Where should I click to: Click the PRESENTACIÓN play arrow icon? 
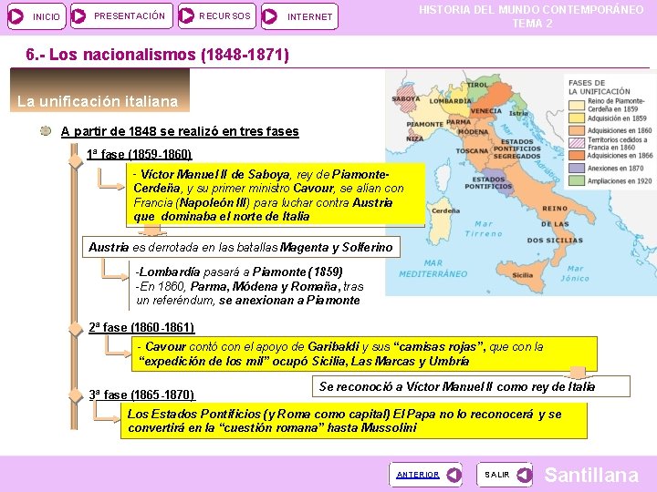click(x=78, y=16)
